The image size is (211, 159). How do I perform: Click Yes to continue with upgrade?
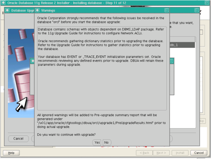pos(97,143)
